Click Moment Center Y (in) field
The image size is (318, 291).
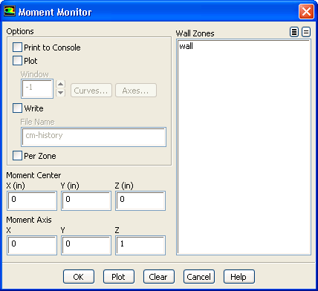[86, 200]
